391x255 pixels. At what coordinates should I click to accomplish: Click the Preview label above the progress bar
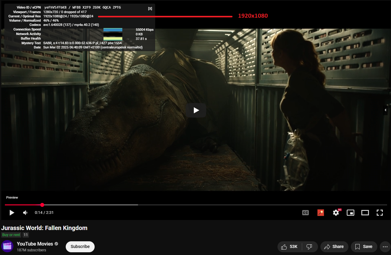(12, 197)
